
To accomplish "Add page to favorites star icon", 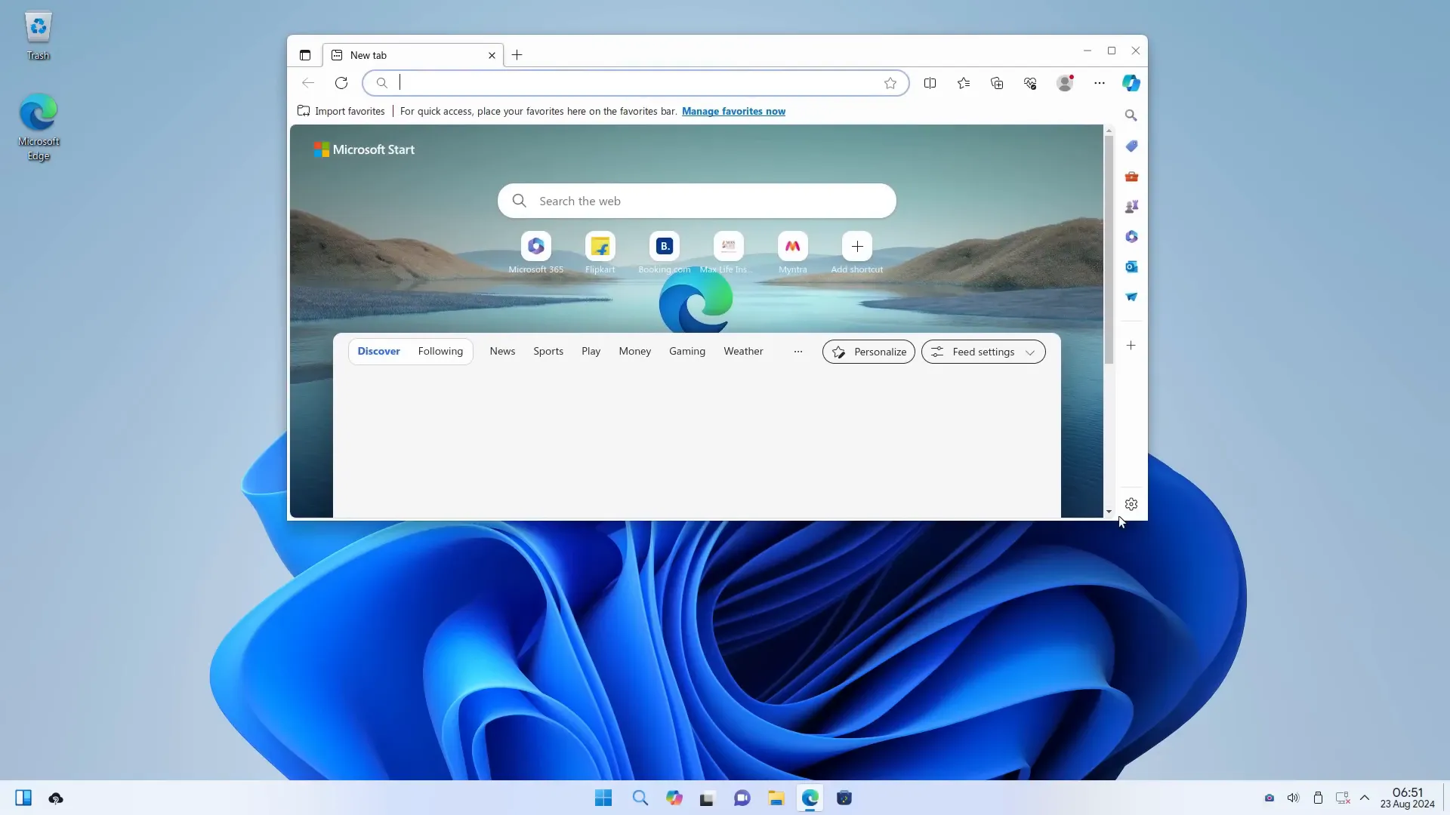I will pyautogui.click(x=890, y=83).
